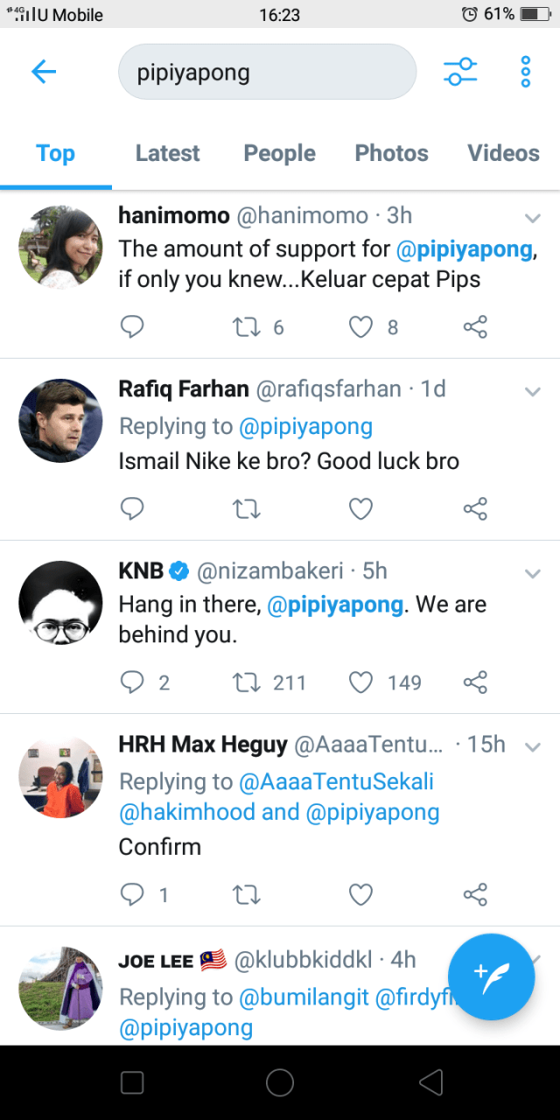Image resolution: width=560 pixels, height=1120 pixels.
Task: Open the three-dot overflow menu
Action: pyautogui.click(x=525, y=72)
